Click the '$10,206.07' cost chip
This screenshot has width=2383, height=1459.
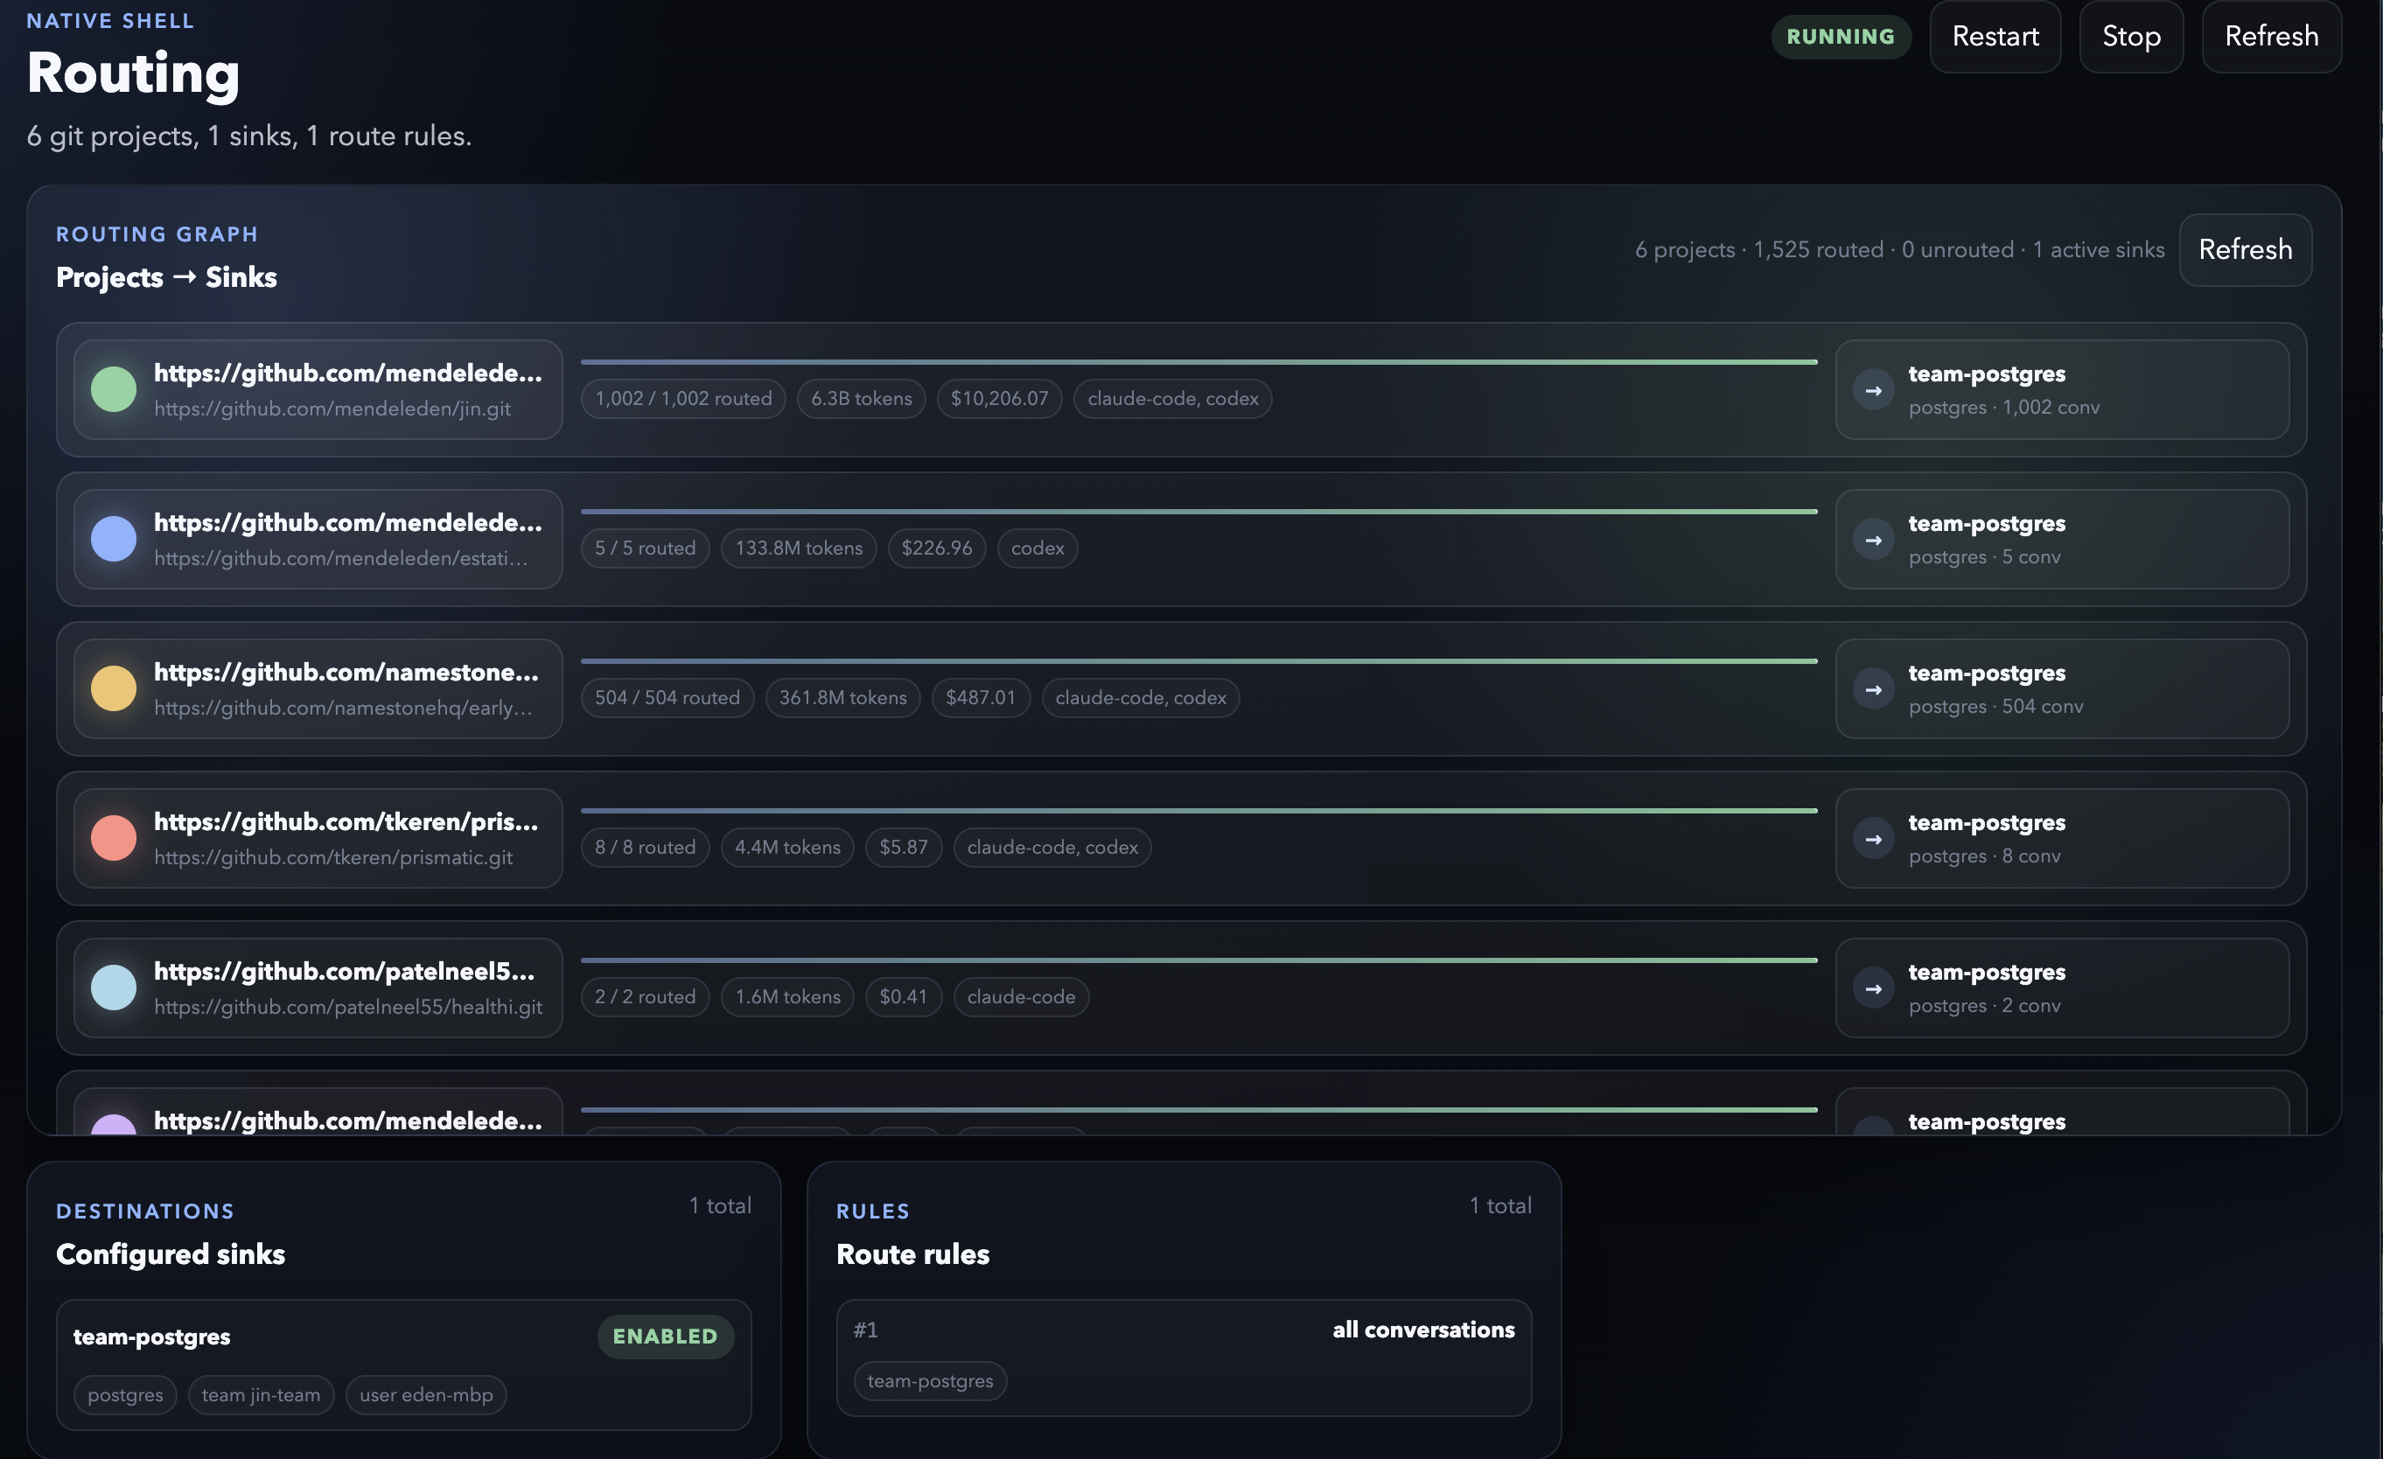(x=999, y=398)
